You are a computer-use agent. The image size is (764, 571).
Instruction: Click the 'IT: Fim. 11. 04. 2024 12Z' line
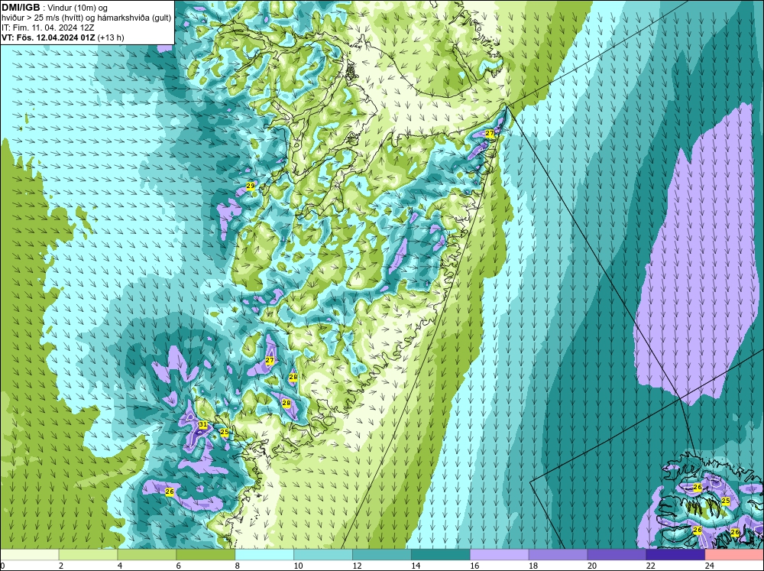click(x=48, y=28)
